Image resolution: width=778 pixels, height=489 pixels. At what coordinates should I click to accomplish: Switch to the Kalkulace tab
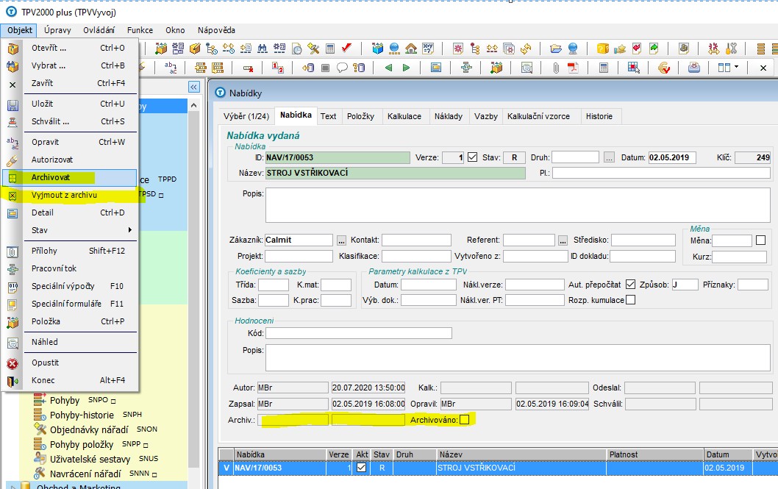[404, 116]
